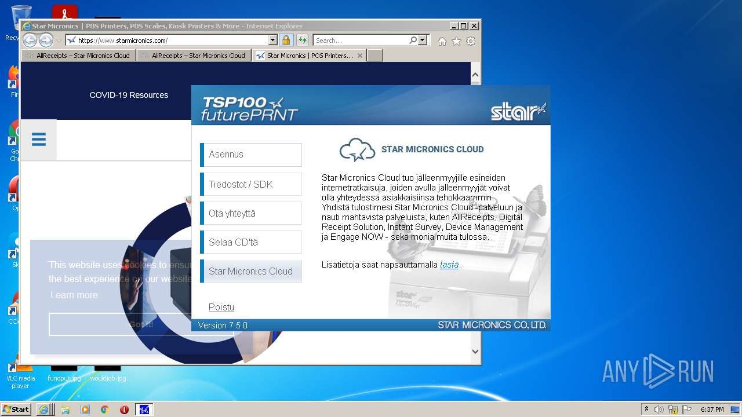Open Windows Explorer taskbar icon
The height and width of the screenshot is (417, 742).
click(x=66, y=409)
